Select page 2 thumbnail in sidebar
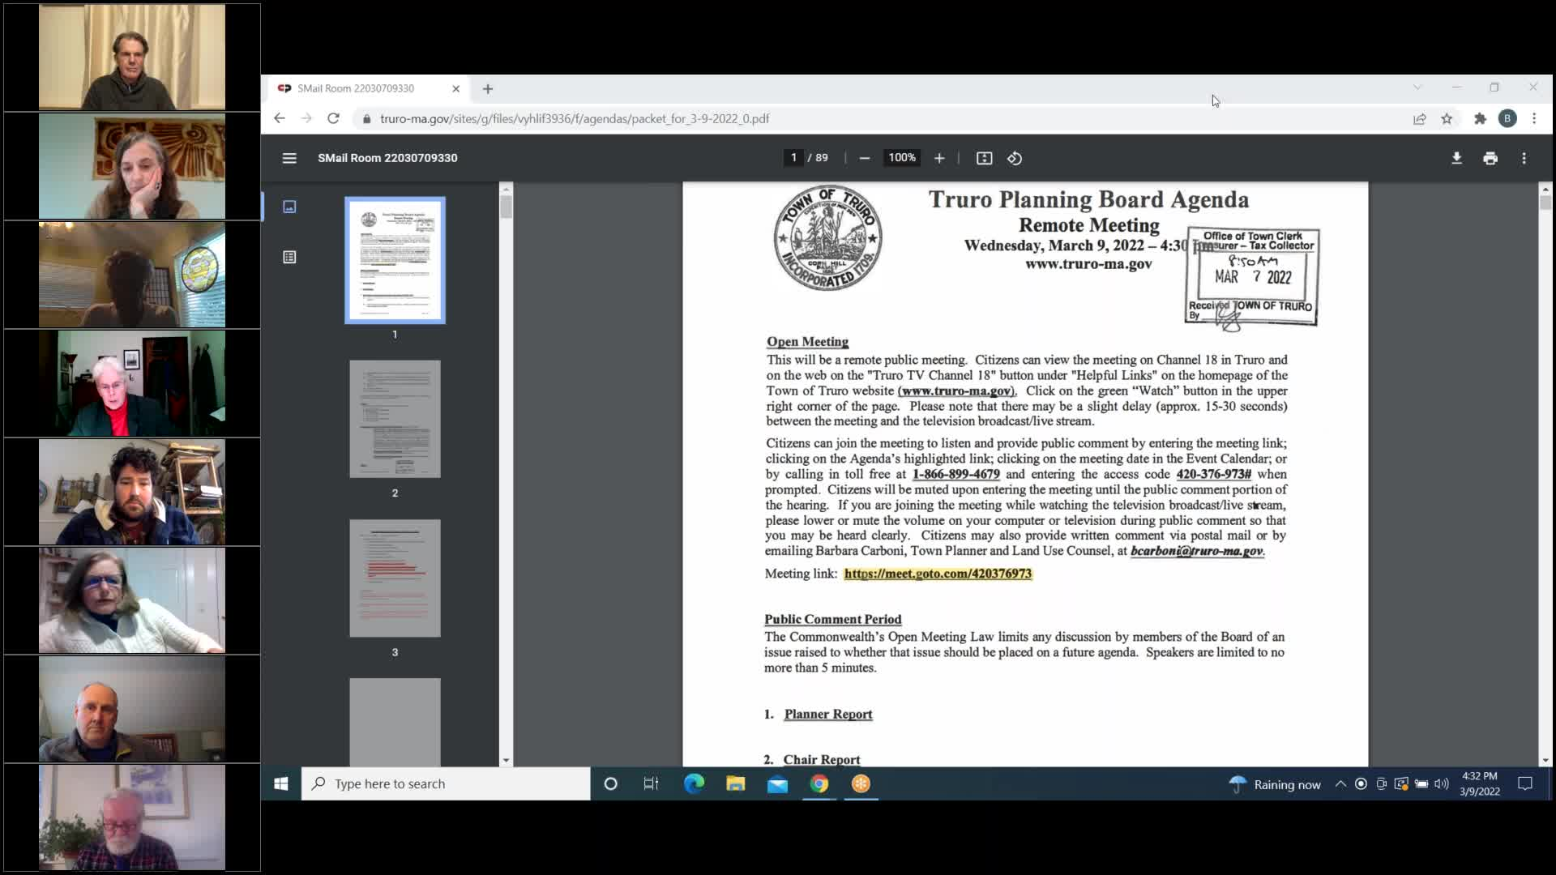 tap(395, 419)
